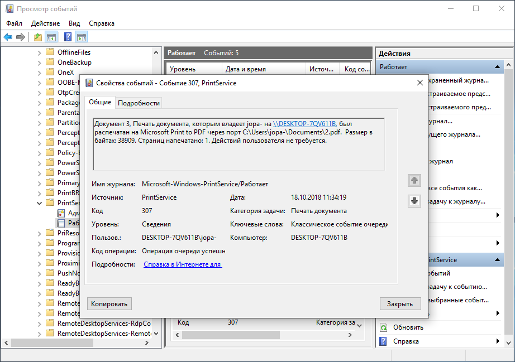Click the actions pane scrollbar down arrow

(x=508, y=343)
